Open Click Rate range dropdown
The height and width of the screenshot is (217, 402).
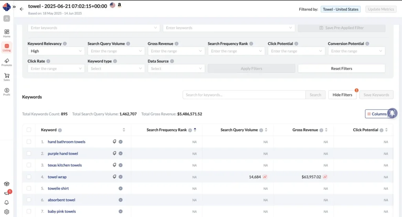tap(56, 68)
